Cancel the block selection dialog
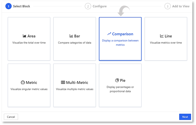 pos(11,117)
